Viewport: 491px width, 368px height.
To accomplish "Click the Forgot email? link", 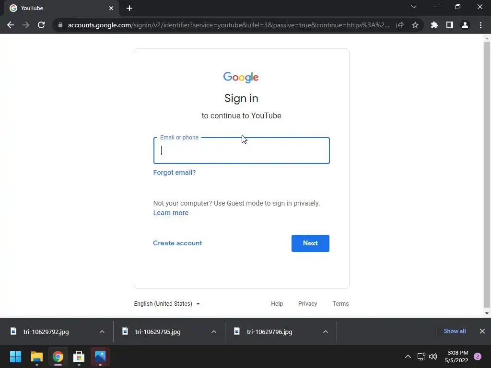I will (x=175, y=172).
